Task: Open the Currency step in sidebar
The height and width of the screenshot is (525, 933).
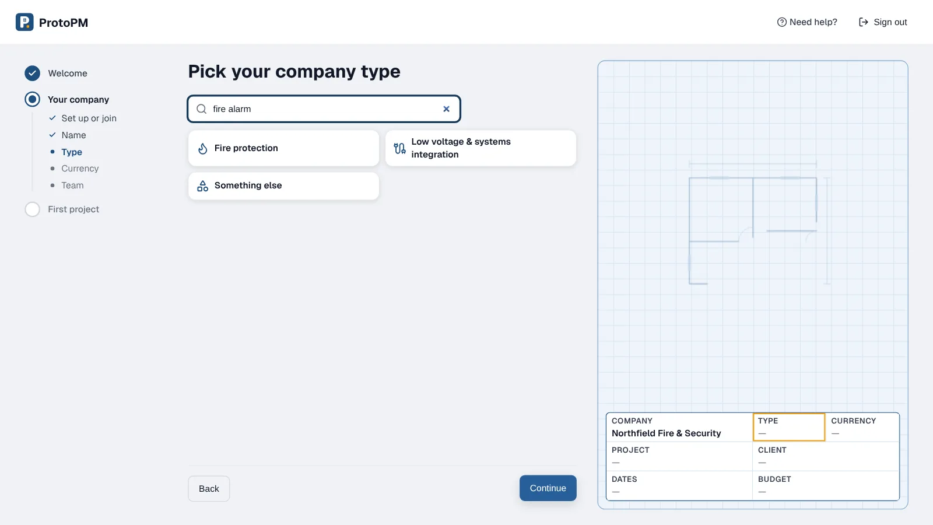Action: 80,169
